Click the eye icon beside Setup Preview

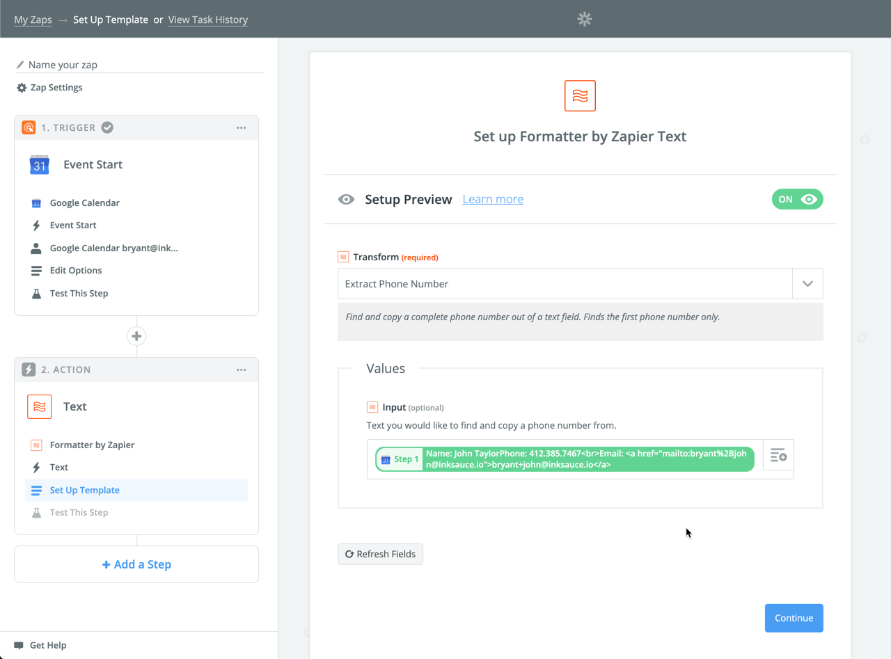pyautogui.click(x=346, y=200)
